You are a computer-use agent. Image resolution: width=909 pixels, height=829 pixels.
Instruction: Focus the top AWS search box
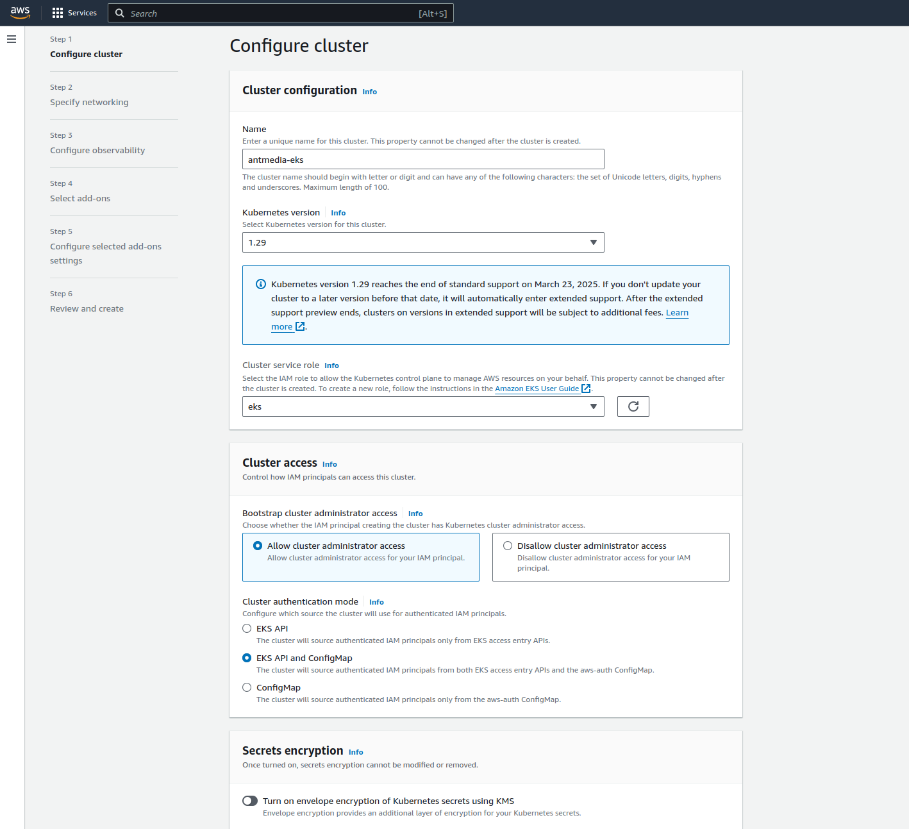pyautogui.click(x=281, y=13)
